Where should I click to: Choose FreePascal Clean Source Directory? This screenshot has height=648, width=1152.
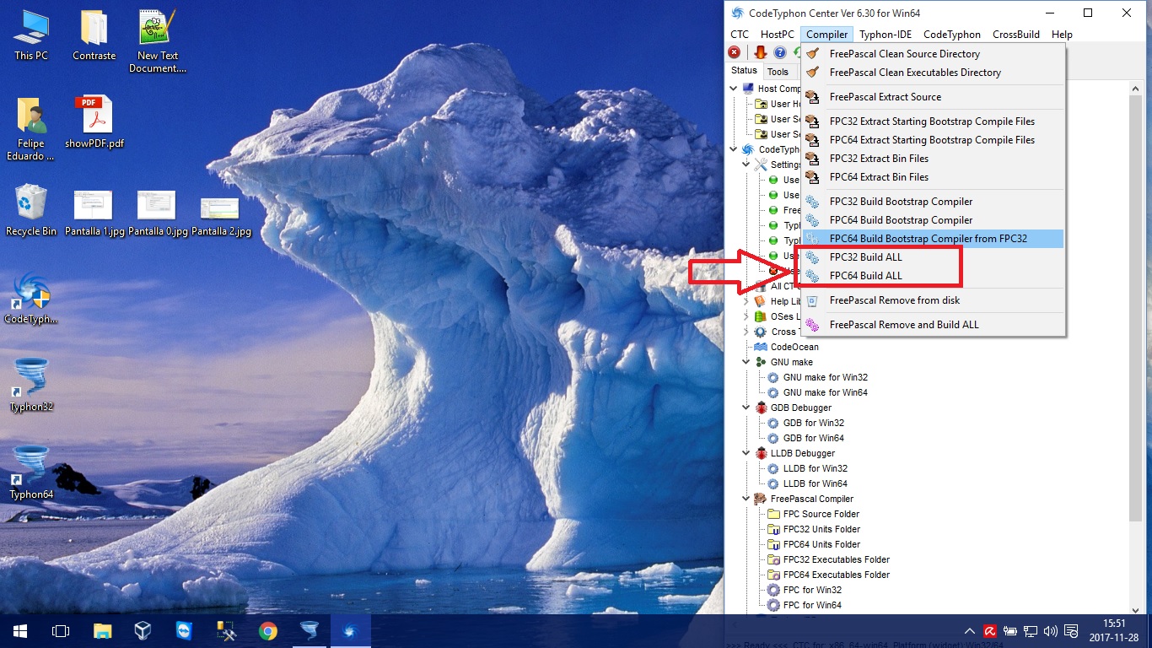[x=933, y=54]
